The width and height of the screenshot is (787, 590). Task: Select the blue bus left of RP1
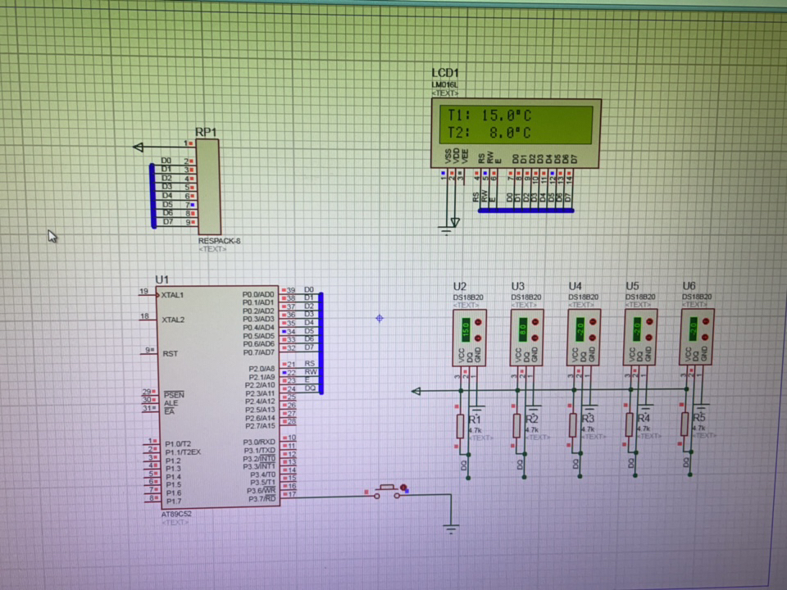click(153, 196)
